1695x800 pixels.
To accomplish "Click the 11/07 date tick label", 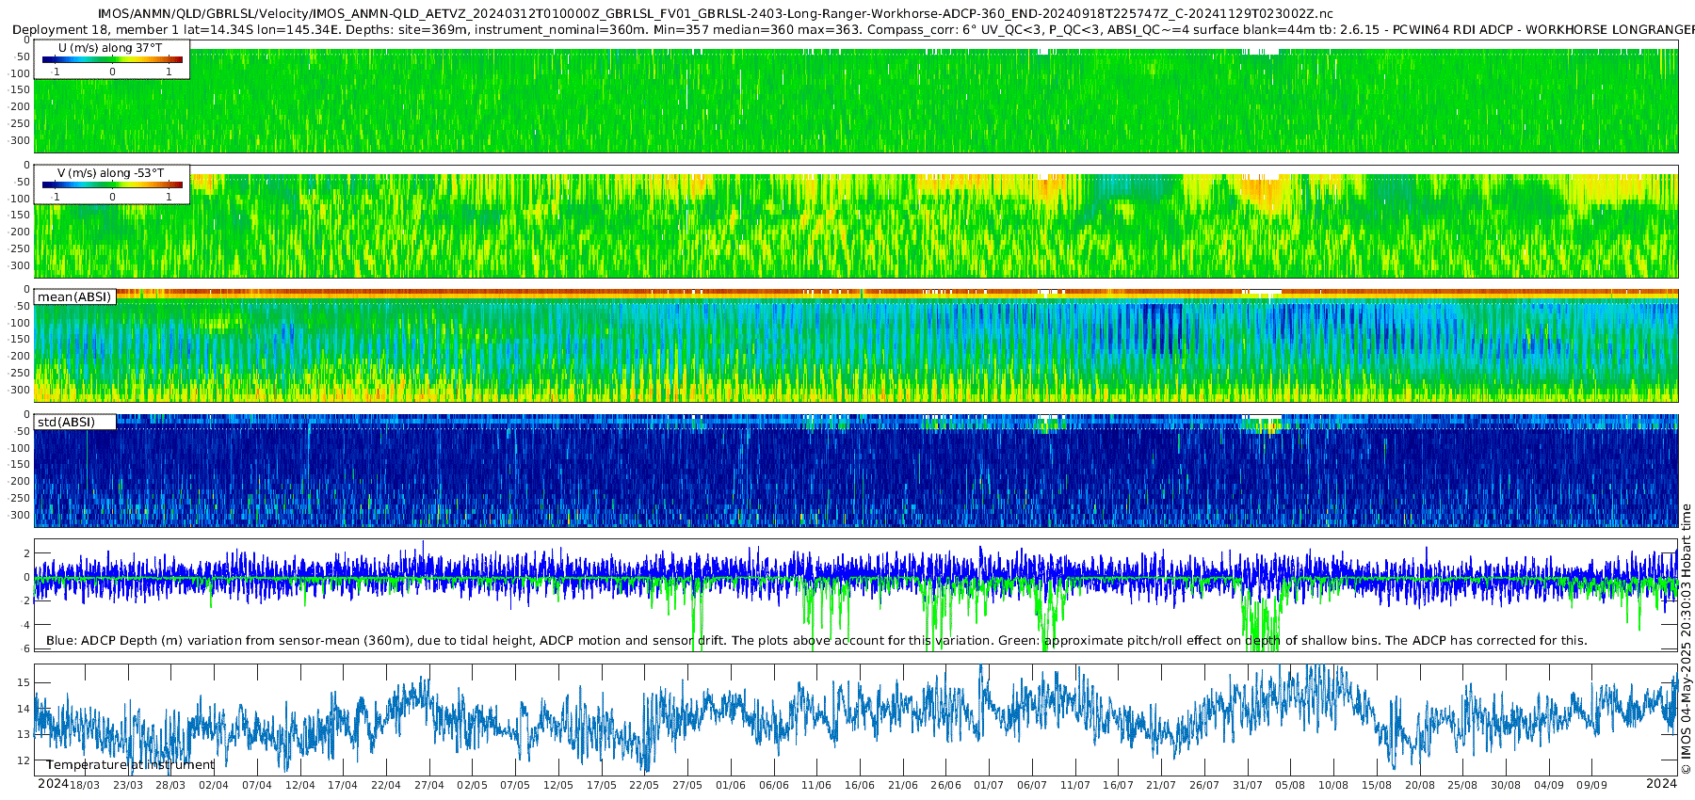I will coord(1075,785).
